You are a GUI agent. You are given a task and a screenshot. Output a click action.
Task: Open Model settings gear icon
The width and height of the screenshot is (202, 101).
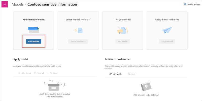[185, 4]
